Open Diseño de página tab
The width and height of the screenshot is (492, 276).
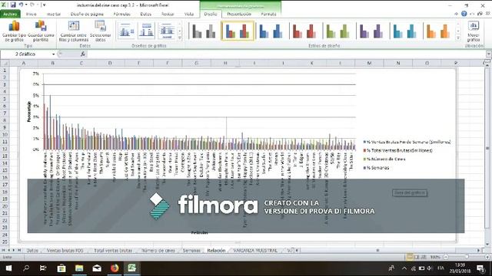[87, 14]
